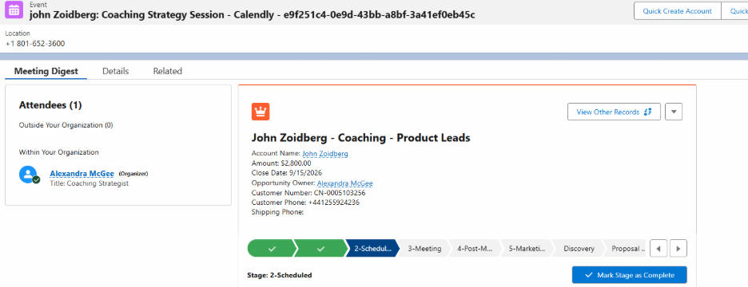Click the second completed green checkmark stage
The image size is (748, 287).
[x=321, y=249]
